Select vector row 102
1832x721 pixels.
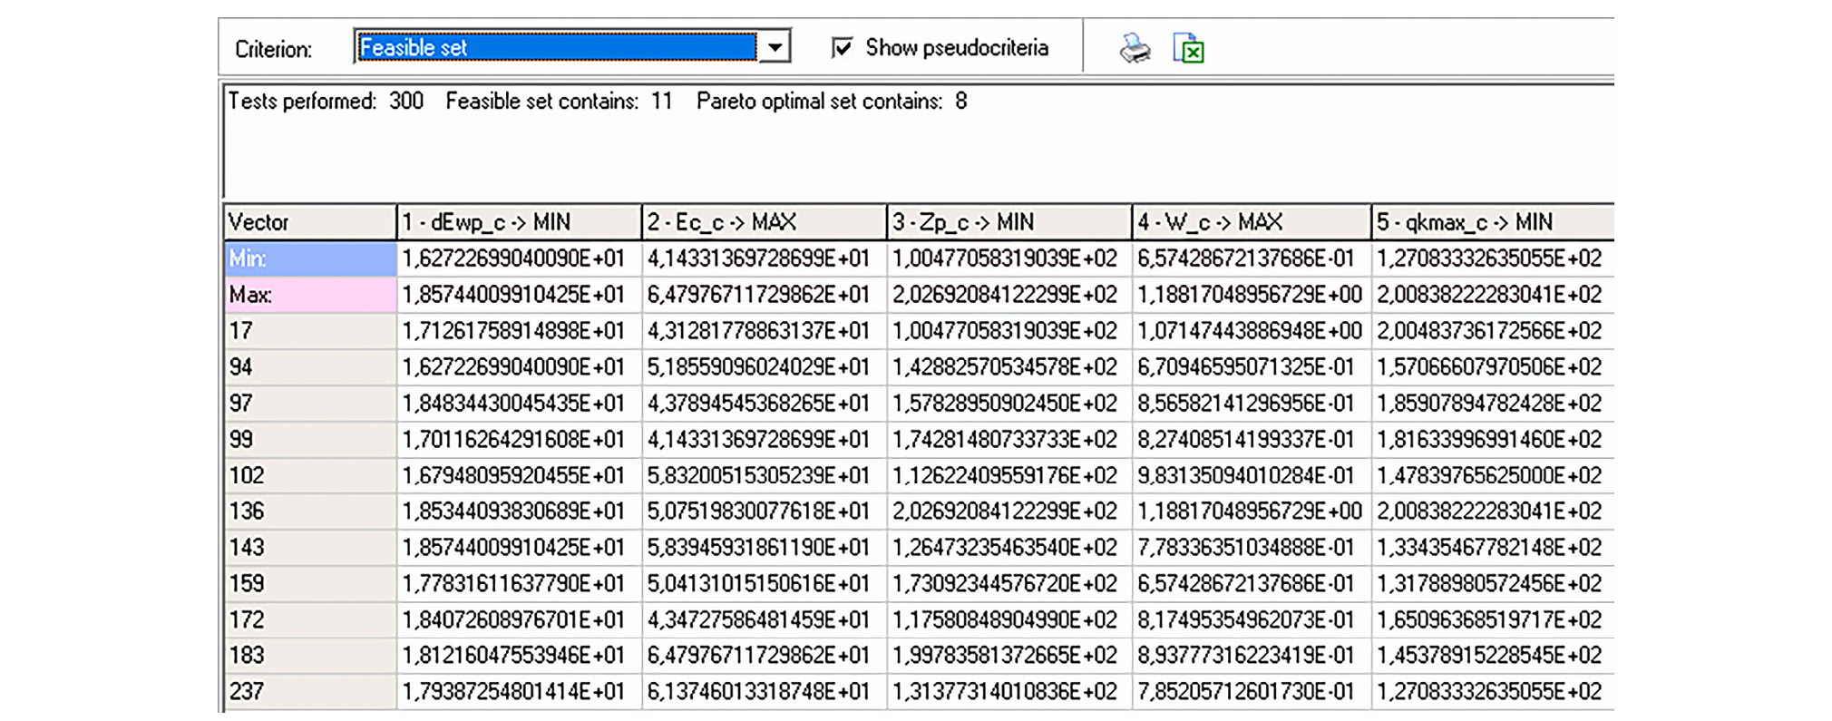309,475
